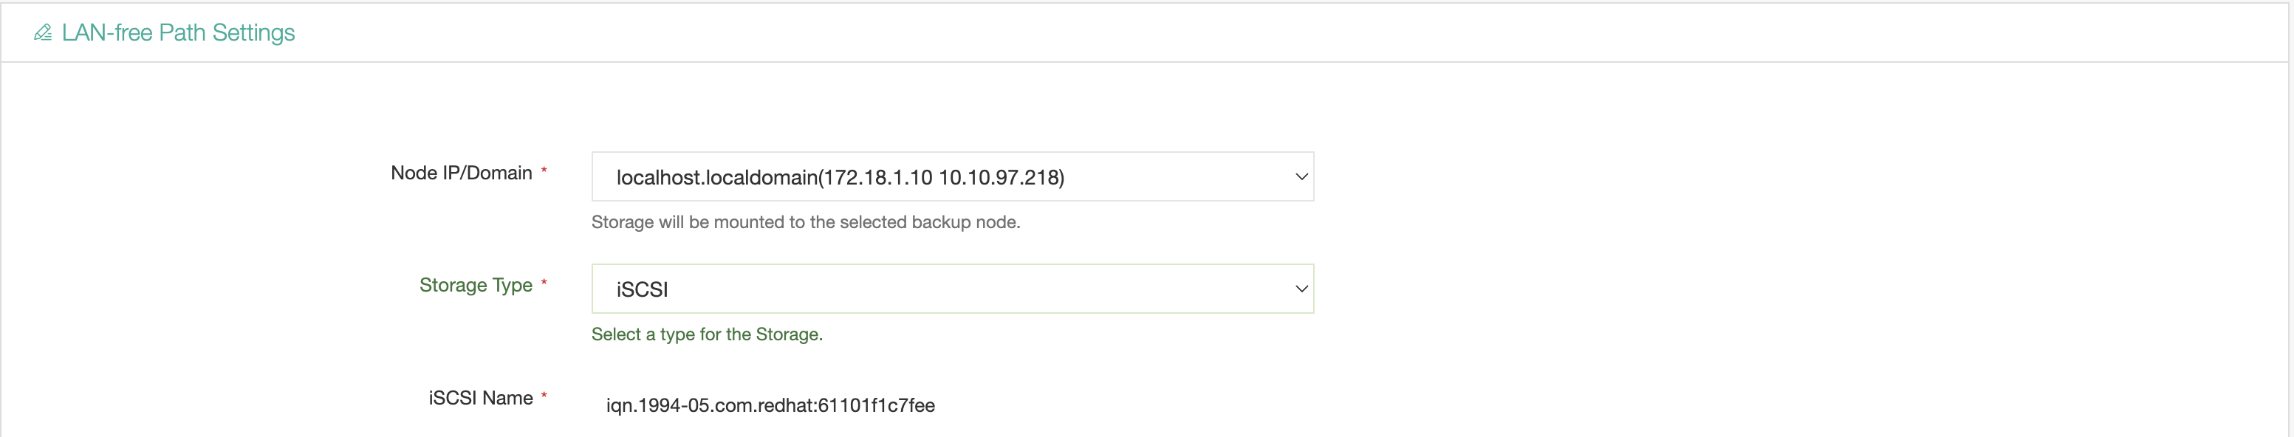The image size is (2294, 437).
Task: Click the backup node mounting hint text
Action: 807,221
